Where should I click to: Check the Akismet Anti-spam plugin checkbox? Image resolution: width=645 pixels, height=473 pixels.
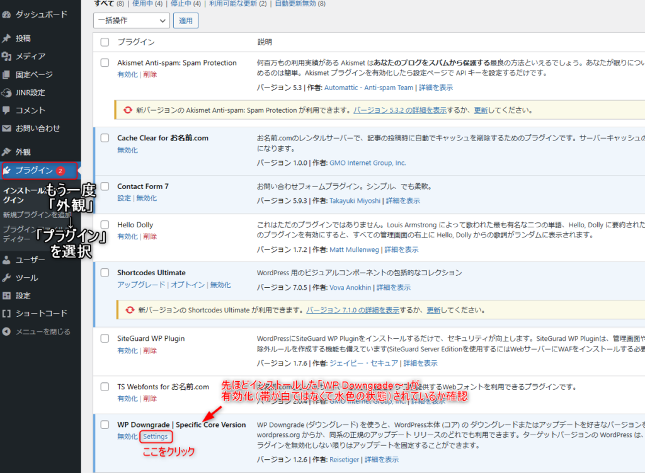tap(105, 62)
